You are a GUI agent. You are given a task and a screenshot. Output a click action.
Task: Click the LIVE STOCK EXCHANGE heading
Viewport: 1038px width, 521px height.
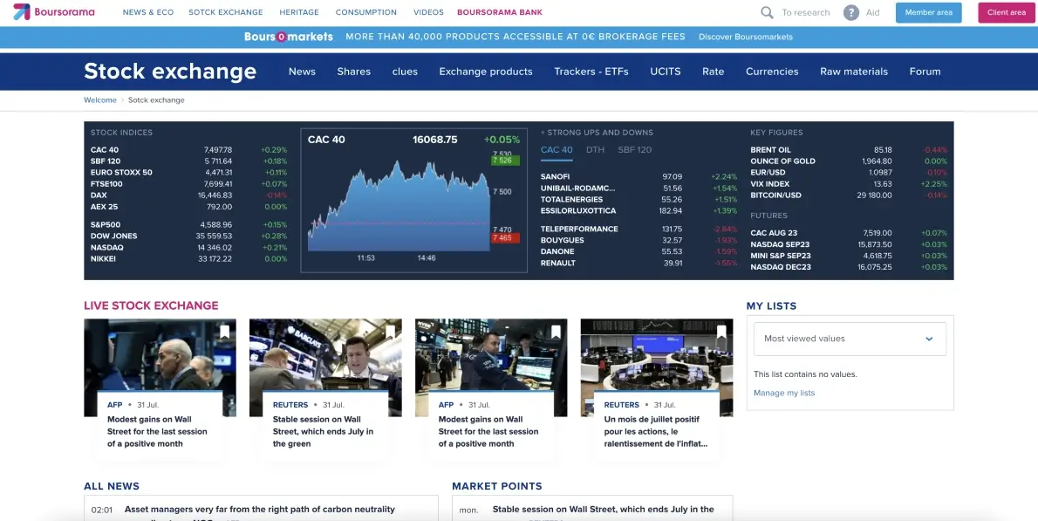tap(151, 305)
